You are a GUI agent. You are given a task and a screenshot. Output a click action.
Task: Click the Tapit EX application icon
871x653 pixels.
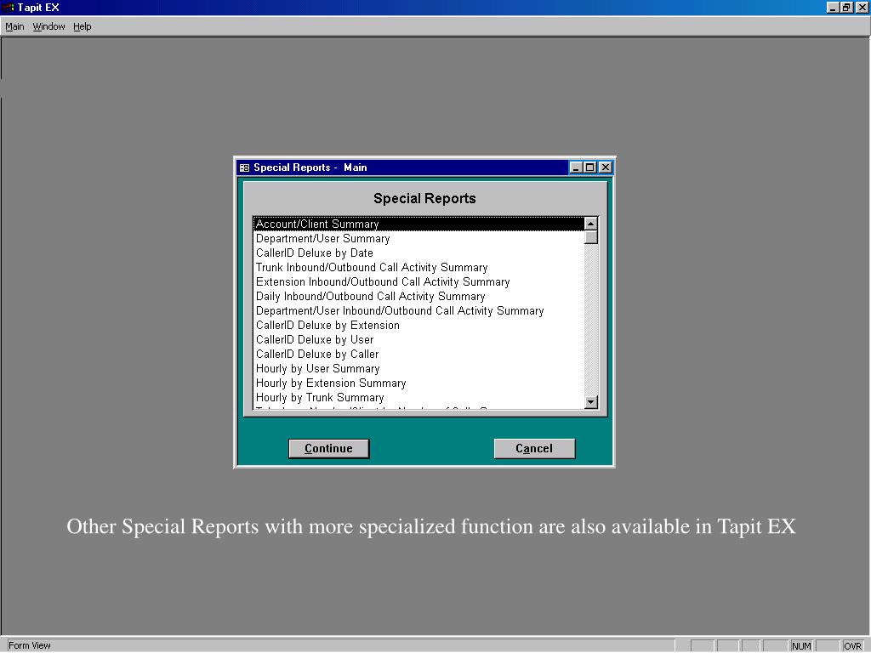pos(8,7)
